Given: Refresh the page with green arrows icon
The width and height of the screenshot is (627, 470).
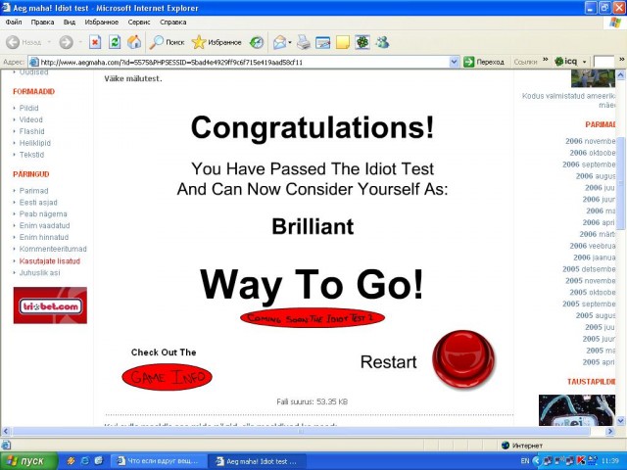Looking at the screenshot, I should coord(115,42).
